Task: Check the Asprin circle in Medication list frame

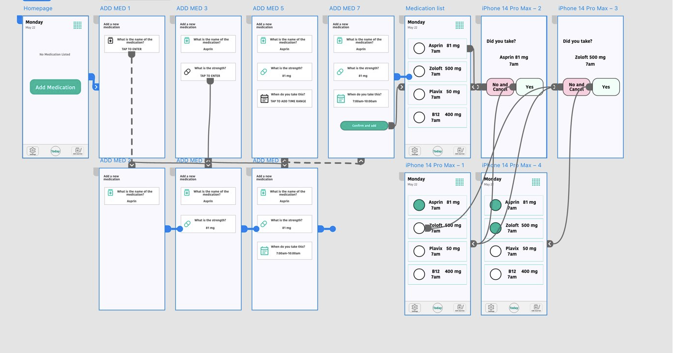Action: pyautogui.click(x=419, y=48)
